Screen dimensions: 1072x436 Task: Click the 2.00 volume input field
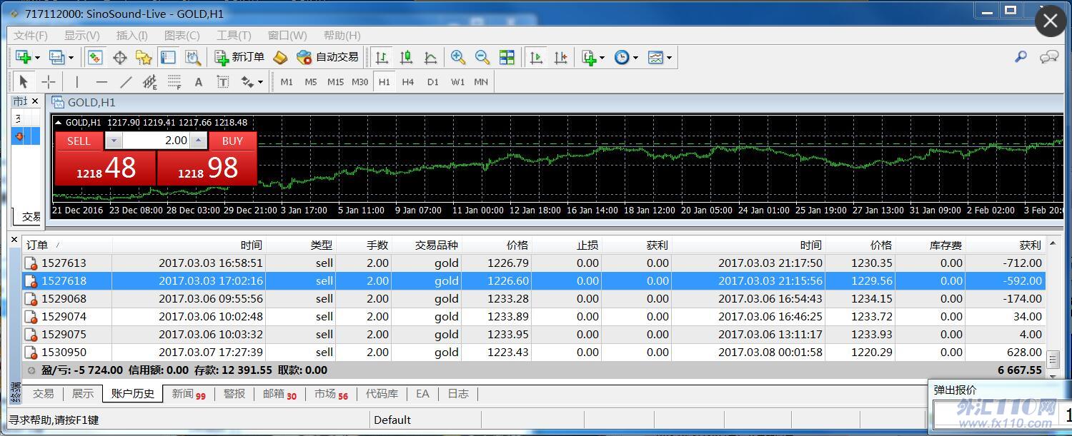click(156, 141)
